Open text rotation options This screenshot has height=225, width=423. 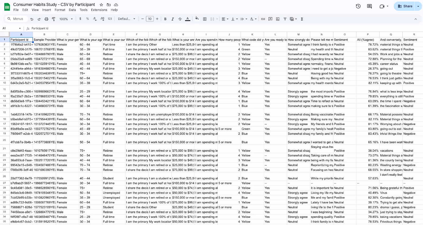point(253,19)
